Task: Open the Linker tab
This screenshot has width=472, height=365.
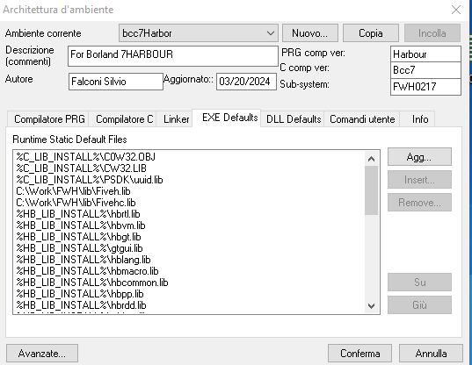Action: click(x=177, y=119)
